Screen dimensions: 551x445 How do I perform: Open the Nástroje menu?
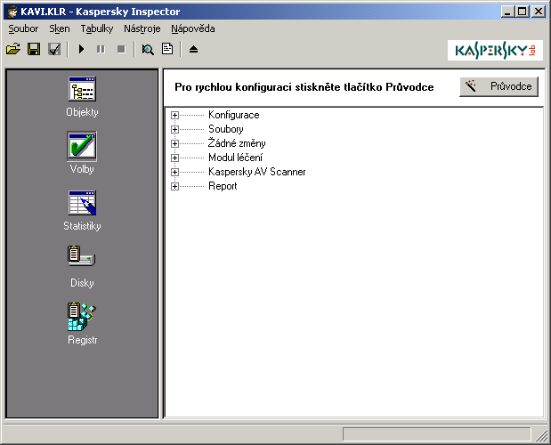point(142,28)
